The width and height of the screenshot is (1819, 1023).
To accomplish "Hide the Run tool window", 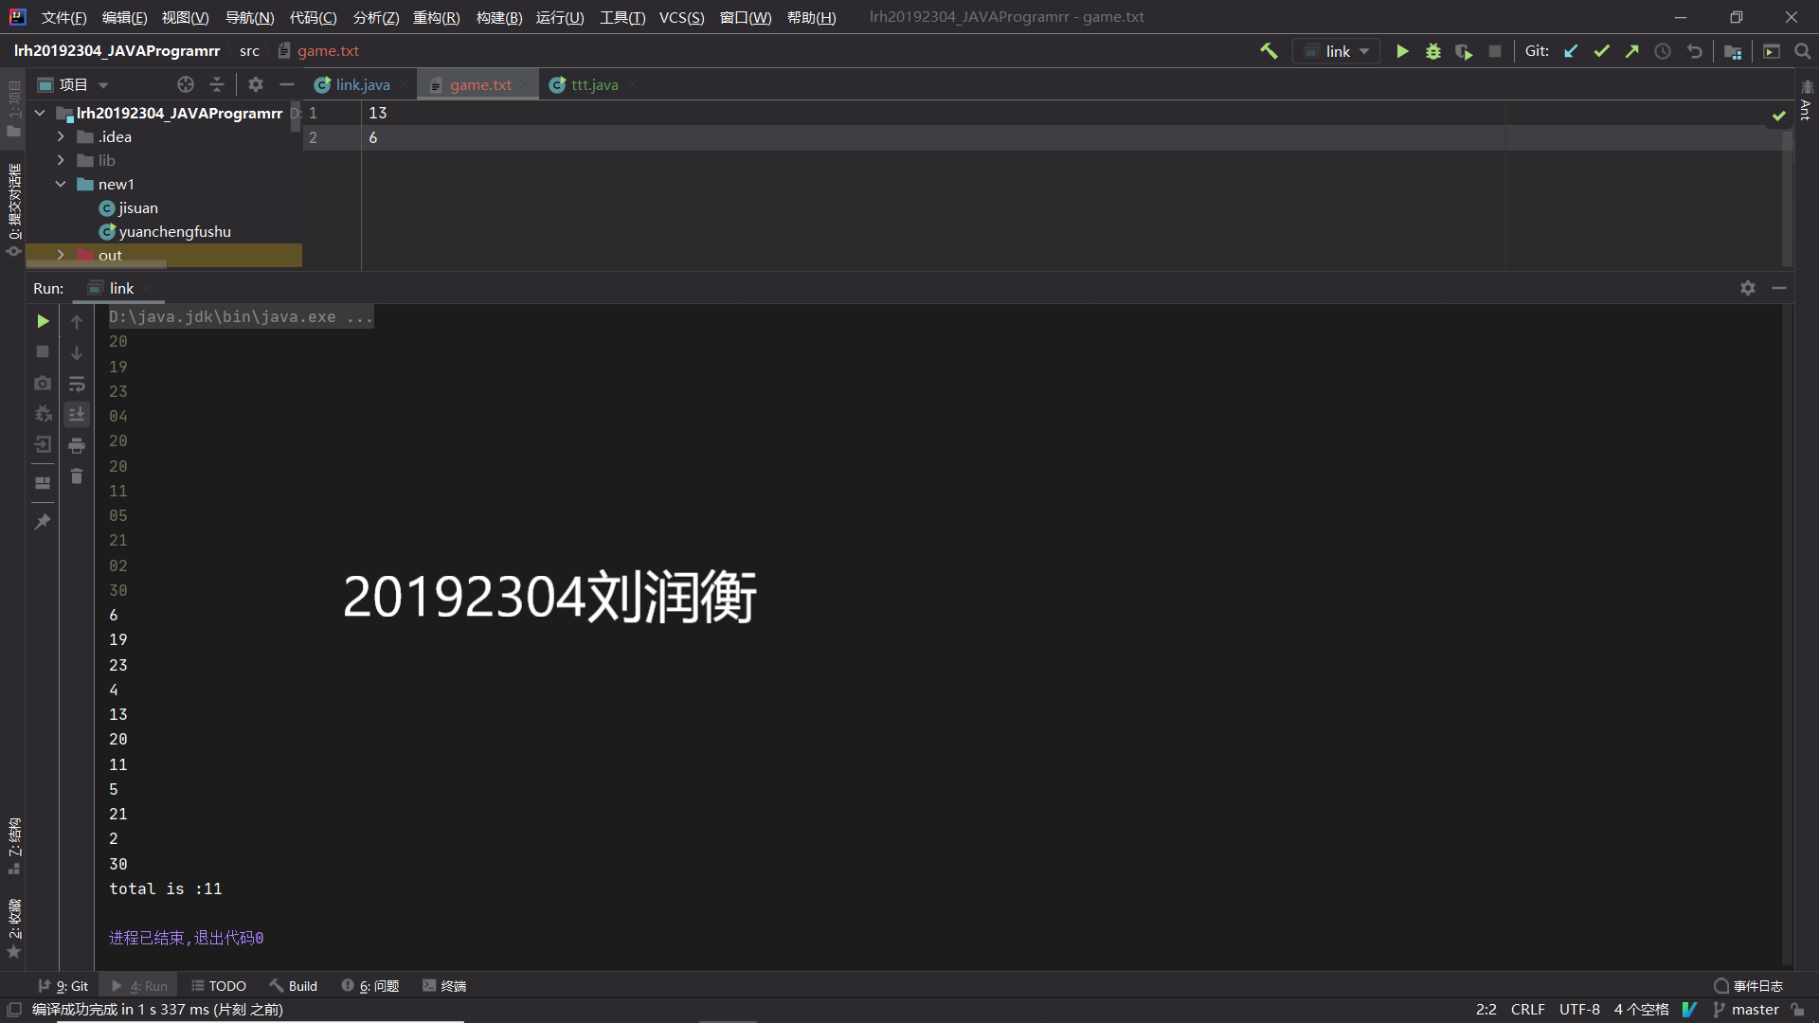I will pos(1779,288).
